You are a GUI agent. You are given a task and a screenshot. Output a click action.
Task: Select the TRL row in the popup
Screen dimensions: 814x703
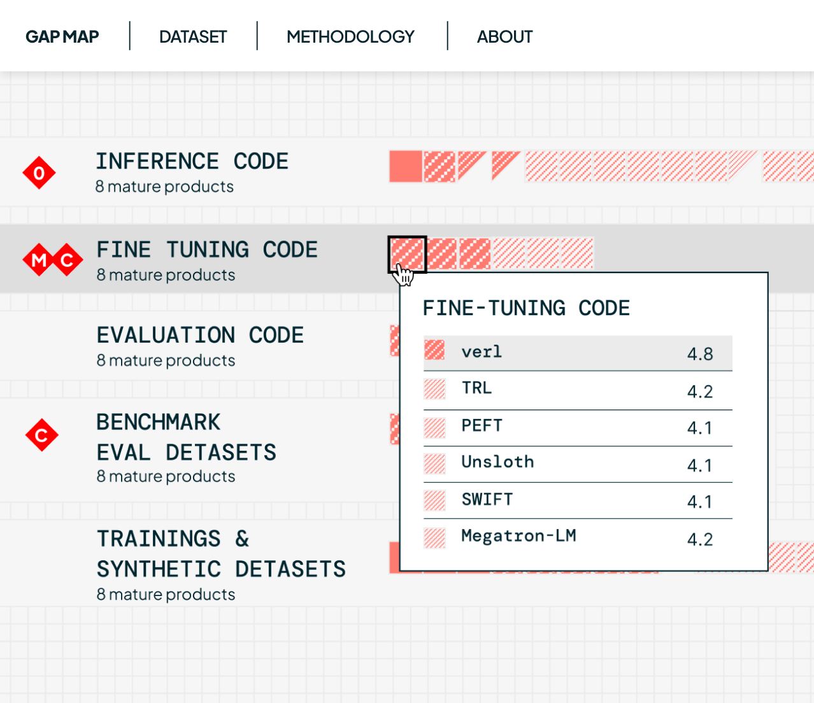click(x=578, y=390)
